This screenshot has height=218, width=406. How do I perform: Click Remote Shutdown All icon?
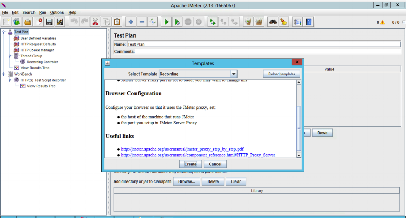[x=234, y=22]
